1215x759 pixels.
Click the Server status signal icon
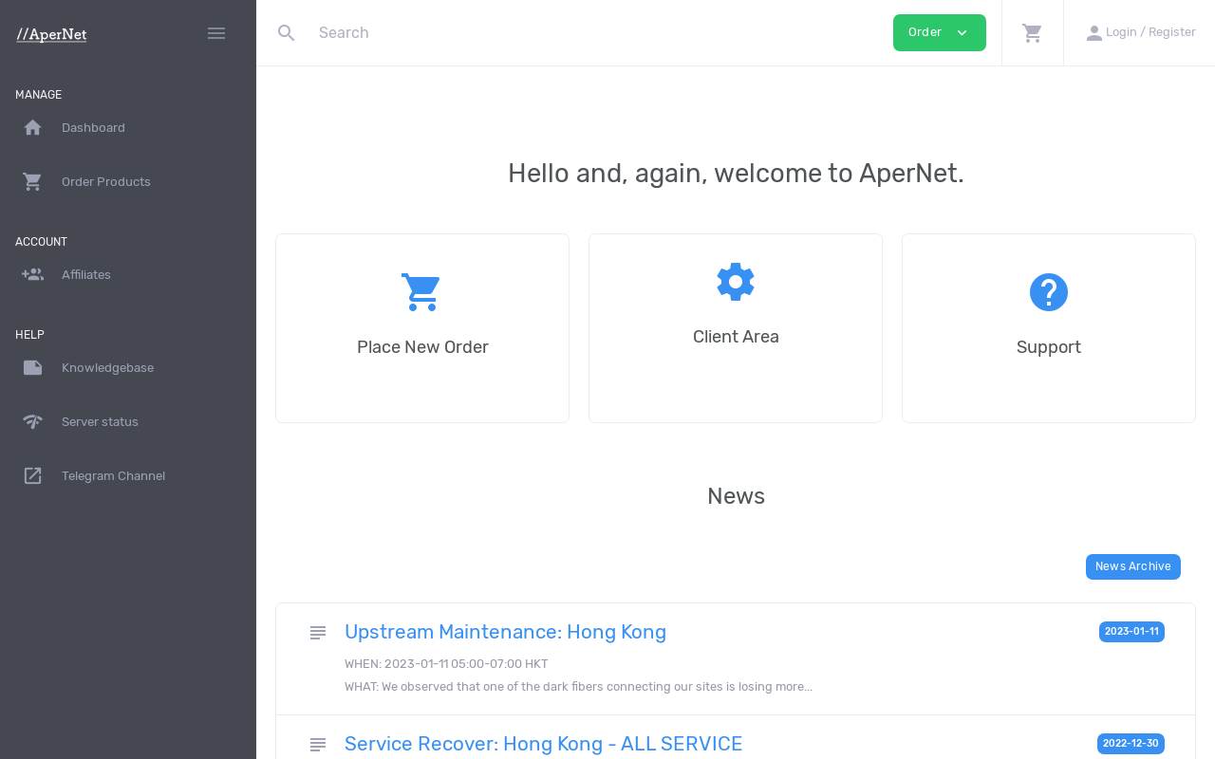point(33,421)
